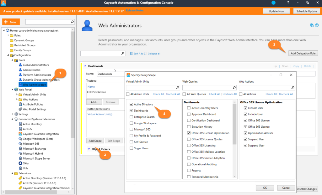Select Dynamic Group Administrators role
This screenshot has width=322, height=195.
tap(41, 80)
